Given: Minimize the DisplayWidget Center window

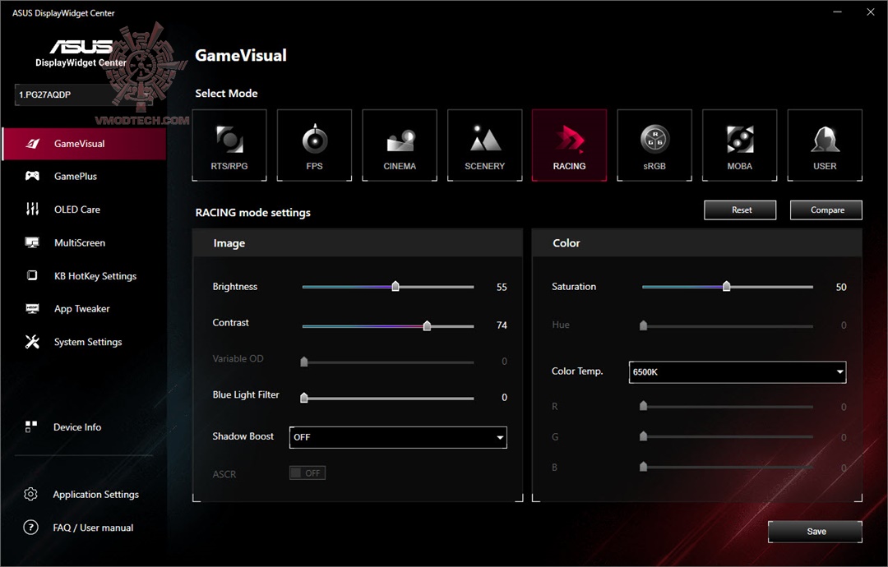Looking at the screenshot, I should [x=838, y=12].
